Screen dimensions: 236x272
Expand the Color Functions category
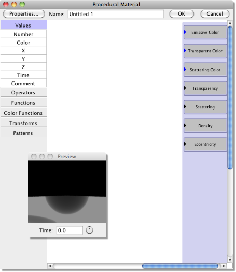tap(23, 113)
